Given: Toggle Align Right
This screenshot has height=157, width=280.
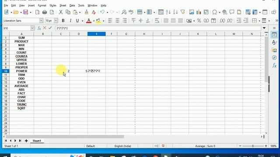Looking at the screenshot, I should click(x=125, y=20).
